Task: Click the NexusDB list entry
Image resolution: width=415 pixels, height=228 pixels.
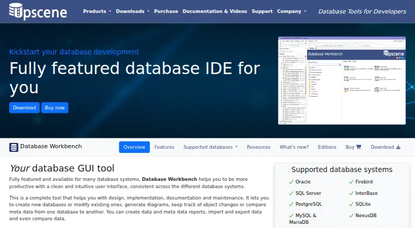Action: point(366,215)
